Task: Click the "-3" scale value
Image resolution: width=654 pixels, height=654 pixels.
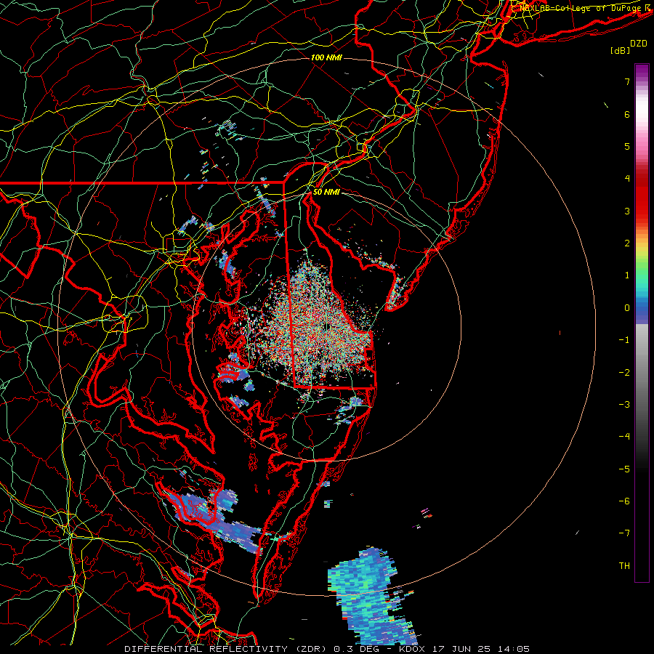Action: pos(624,405)
